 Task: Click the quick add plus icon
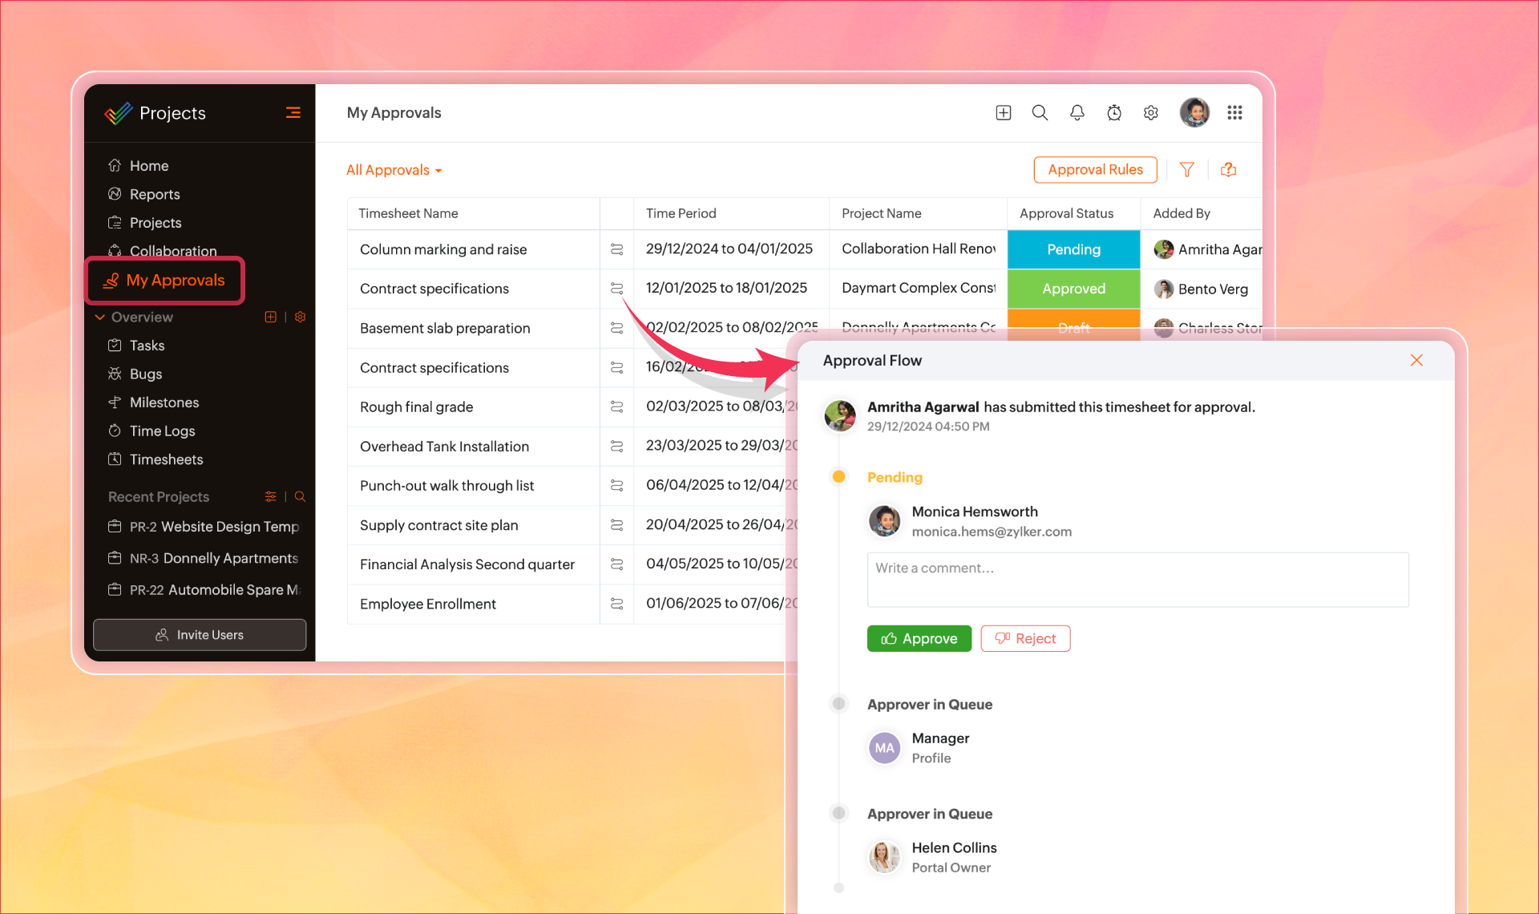[1003, 113]
